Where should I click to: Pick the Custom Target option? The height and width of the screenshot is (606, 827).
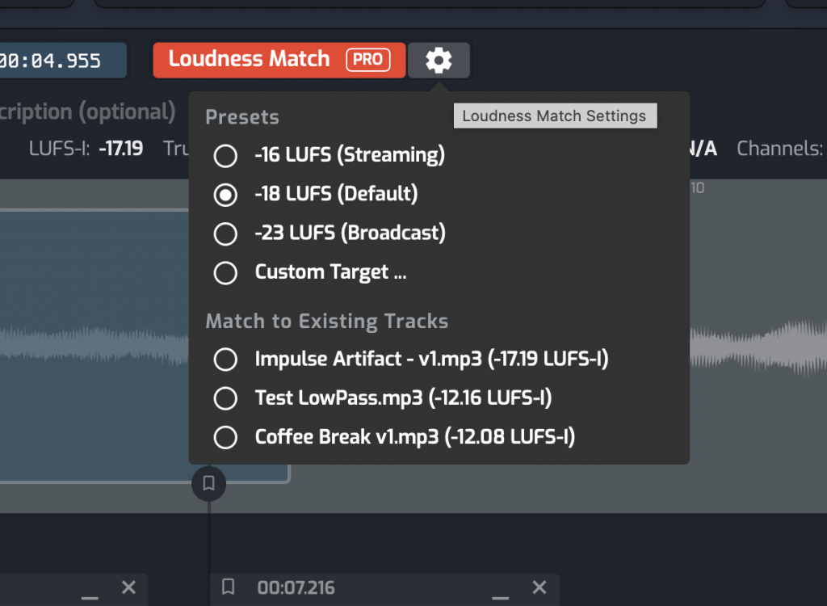[x=225, y=272]
